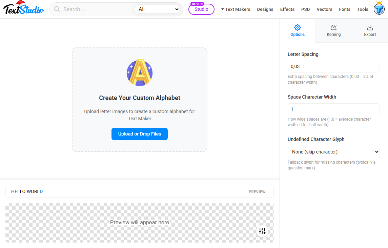
Task: Click the golden letter A upload graphic
Action: 139,73
